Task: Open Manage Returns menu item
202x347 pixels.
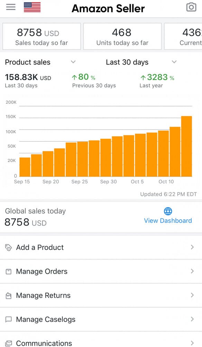Action: coord(101,295)
